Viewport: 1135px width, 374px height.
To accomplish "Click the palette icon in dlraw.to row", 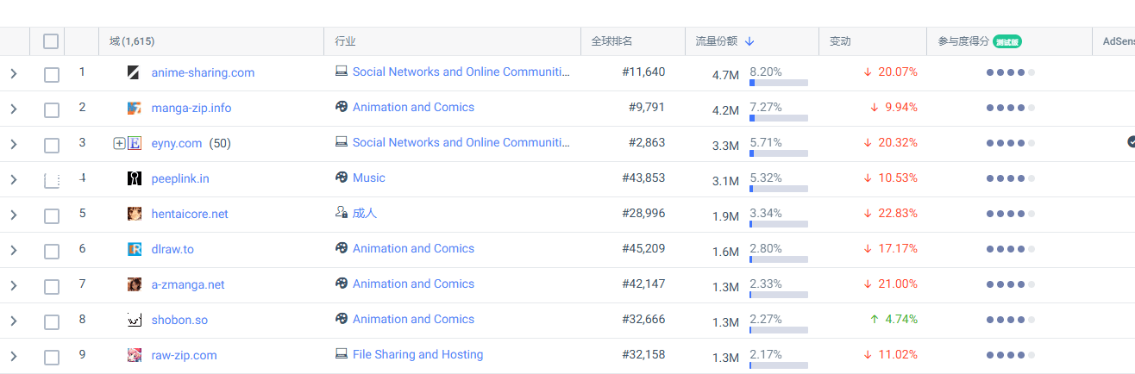I will tap(342, 248).
